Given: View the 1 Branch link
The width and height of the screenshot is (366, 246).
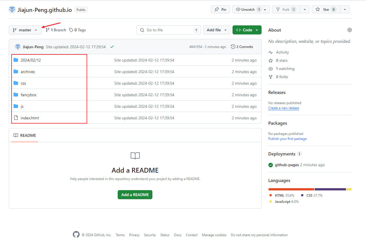Looking at the screenshot, I should click(56, 30).
